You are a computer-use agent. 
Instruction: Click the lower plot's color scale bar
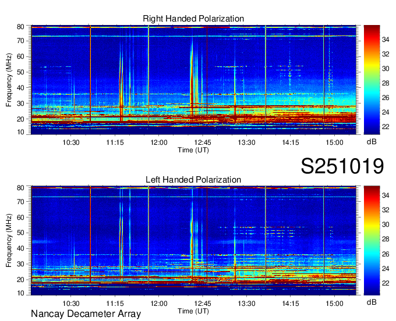(x=372, y=241)
